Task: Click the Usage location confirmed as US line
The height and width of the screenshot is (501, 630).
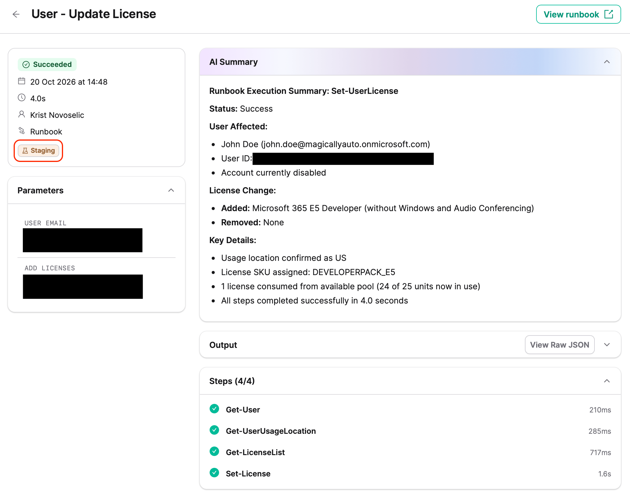Action: pyautogui.click(x=284, y=258)
